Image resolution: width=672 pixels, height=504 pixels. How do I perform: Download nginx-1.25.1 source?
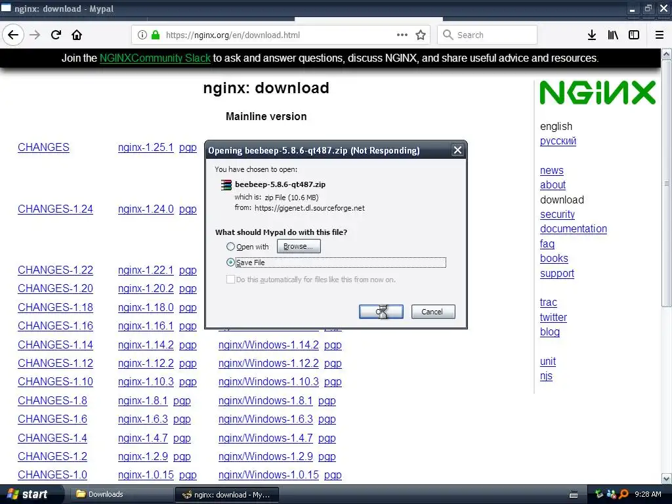point(146,147)
